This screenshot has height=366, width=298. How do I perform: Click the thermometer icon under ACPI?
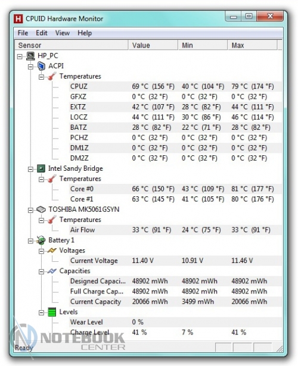tap(52, 76)
